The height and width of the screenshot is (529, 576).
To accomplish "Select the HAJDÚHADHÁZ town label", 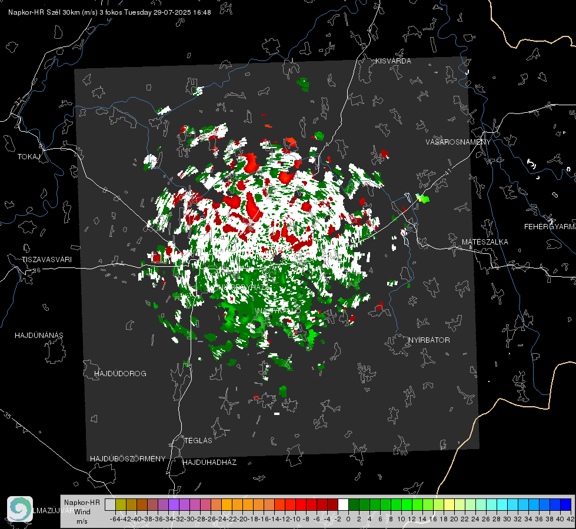I will point(210,463).
